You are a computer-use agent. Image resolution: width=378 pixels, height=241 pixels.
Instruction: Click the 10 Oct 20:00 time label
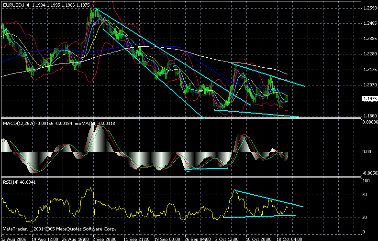pos(258,239)
